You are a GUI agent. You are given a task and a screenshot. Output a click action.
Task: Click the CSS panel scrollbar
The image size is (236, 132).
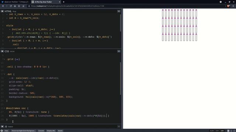click(x=121, y=78)
